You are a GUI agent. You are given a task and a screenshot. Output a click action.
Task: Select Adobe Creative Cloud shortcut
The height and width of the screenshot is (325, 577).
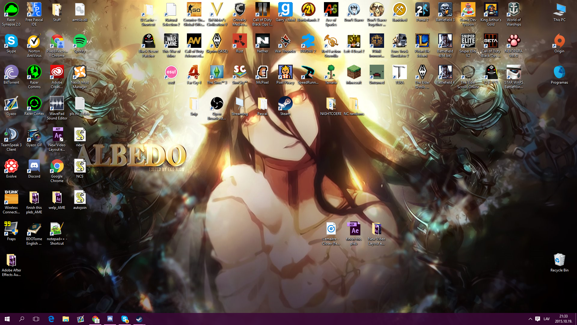tap(57, 77)
